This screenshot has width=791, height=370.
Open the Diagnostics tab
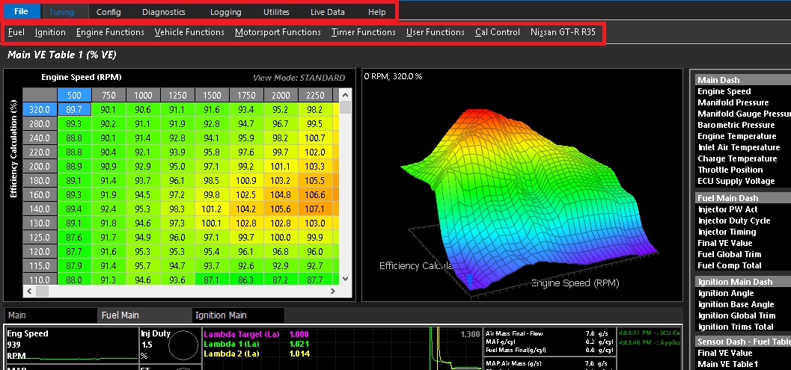coord(163,12)
